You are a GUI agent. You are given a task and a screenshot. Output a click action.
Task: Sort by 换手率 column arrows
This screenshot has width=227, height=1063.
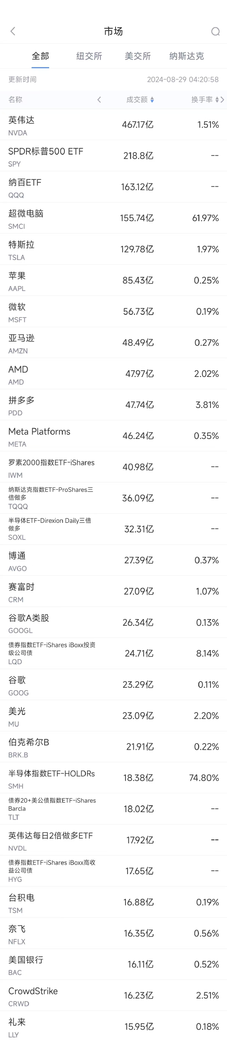pyautogui.click(x=217, y=100)
